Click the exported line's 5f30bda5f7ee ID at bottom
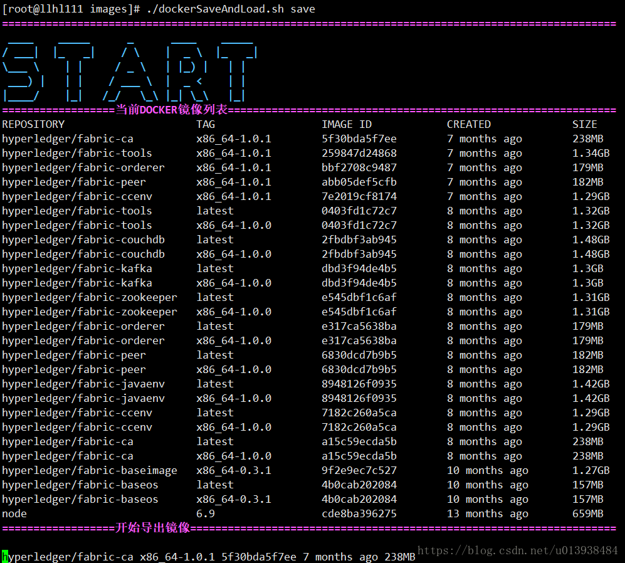Viewport: 625px width, 563px height. [259, 557]
